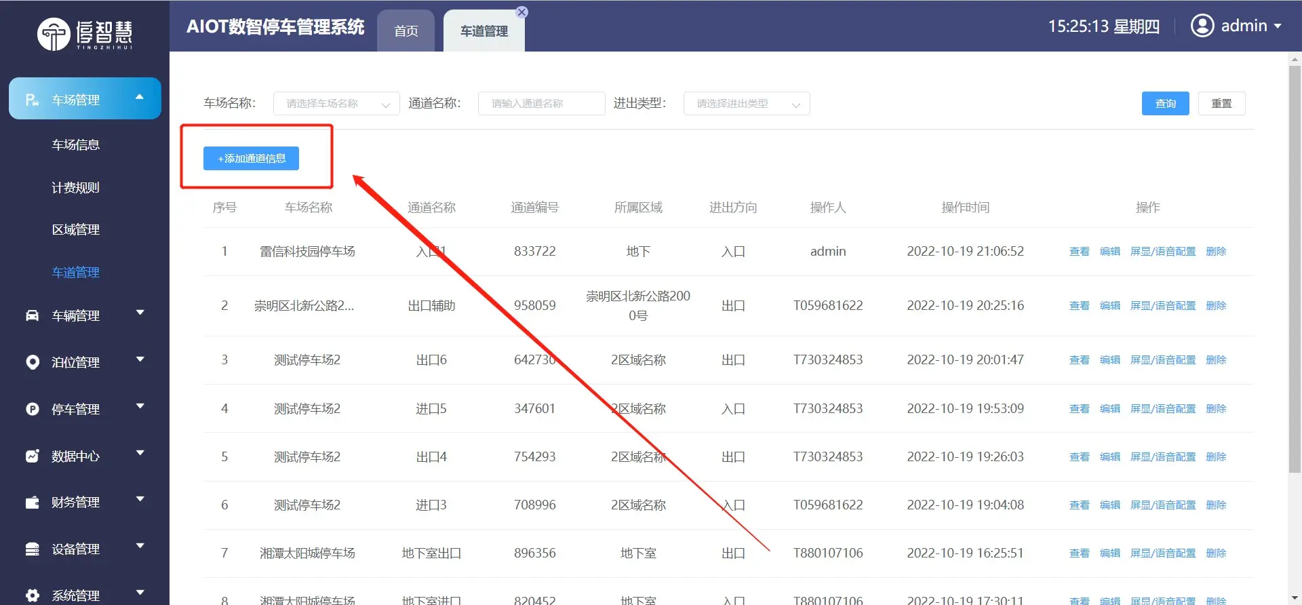Screen dimensions: 1302x605
Task: Click the location pin icon for berth management
Action: click(x=32, y=362)
